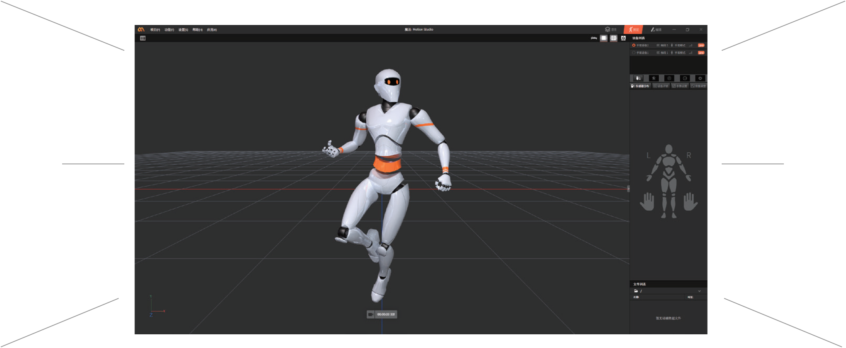Click the name of the second device row
Screen dimensions: 846x348
click(643, 53)
